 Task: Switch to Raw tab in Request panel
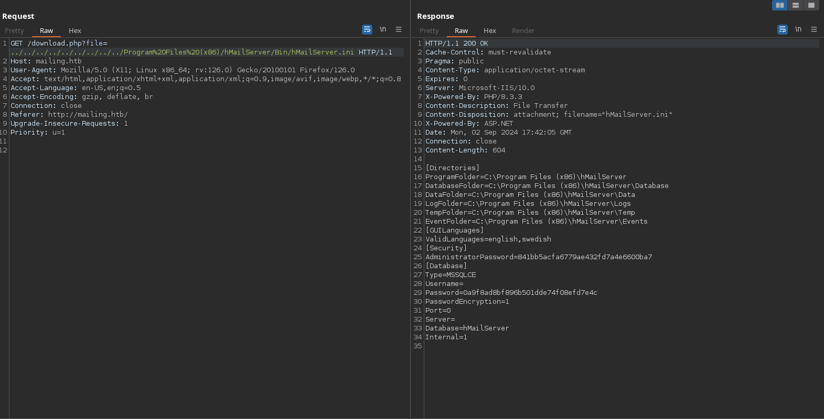point(46,31)
